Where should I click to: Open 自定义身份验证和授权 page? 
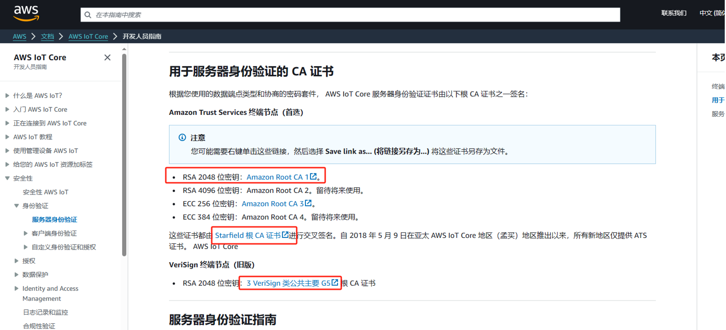(x=64, y=247)
